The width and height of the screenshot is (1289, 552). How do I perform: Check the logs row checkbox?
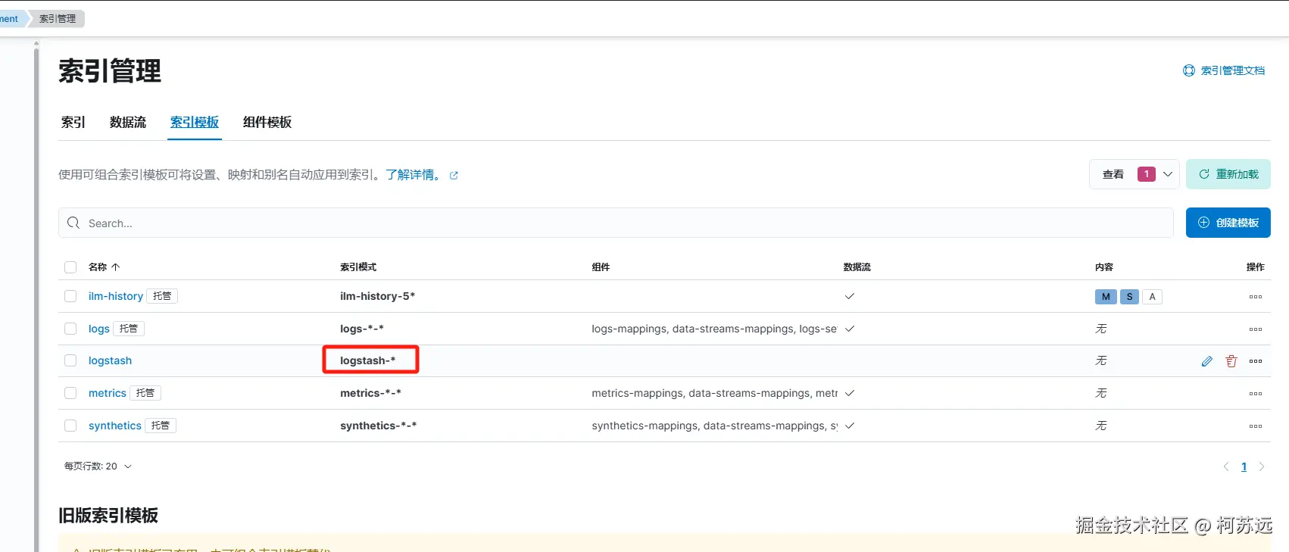70,329
